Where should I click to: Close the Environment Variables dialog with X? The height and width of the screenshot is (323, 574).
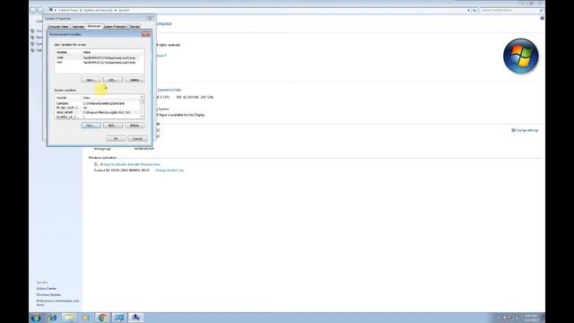point(146,34)
